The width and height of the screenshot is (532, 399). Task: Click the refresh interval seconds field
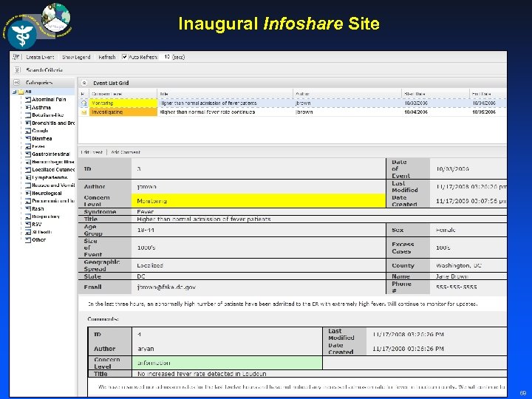click(x=167, y=57)
